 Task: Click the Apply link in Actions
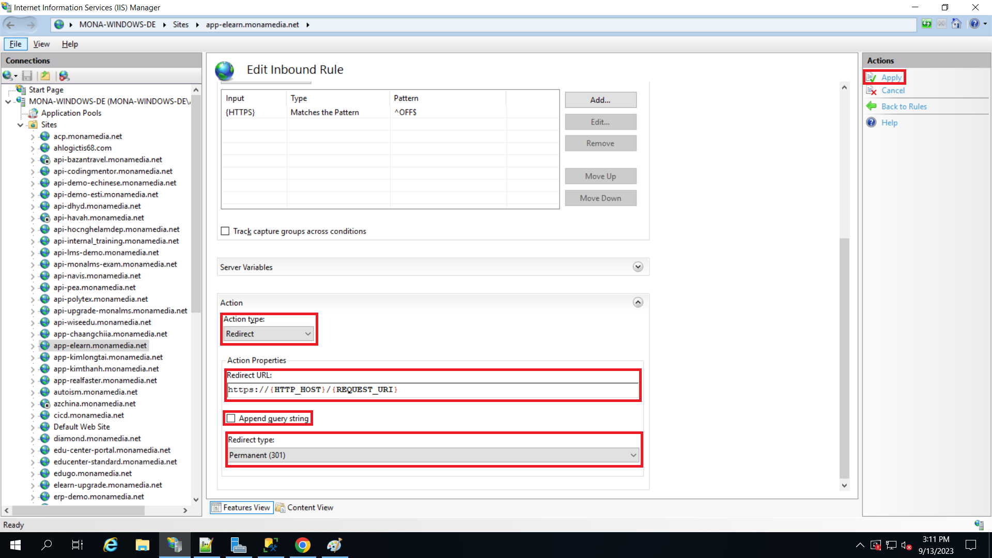(891, 78)
